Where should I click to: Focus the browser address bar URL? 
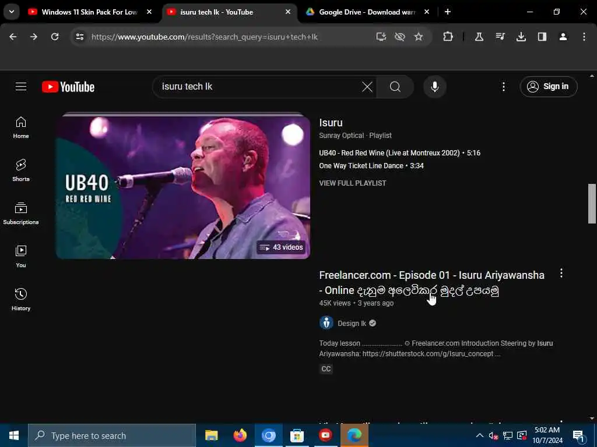point(205,37)
